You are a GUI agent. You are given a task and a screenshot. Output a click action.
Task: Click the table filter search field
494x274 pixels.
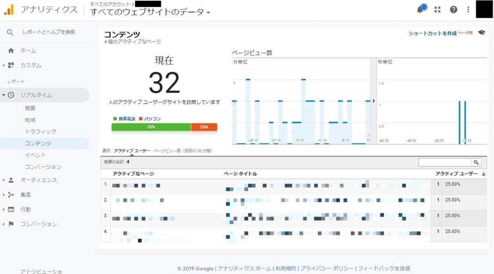click(445, 162)
